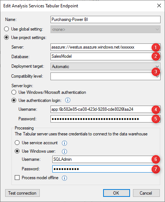Close the Edit Analysis Services Tabular Endpoint dialog

click(x=159, y=6)
